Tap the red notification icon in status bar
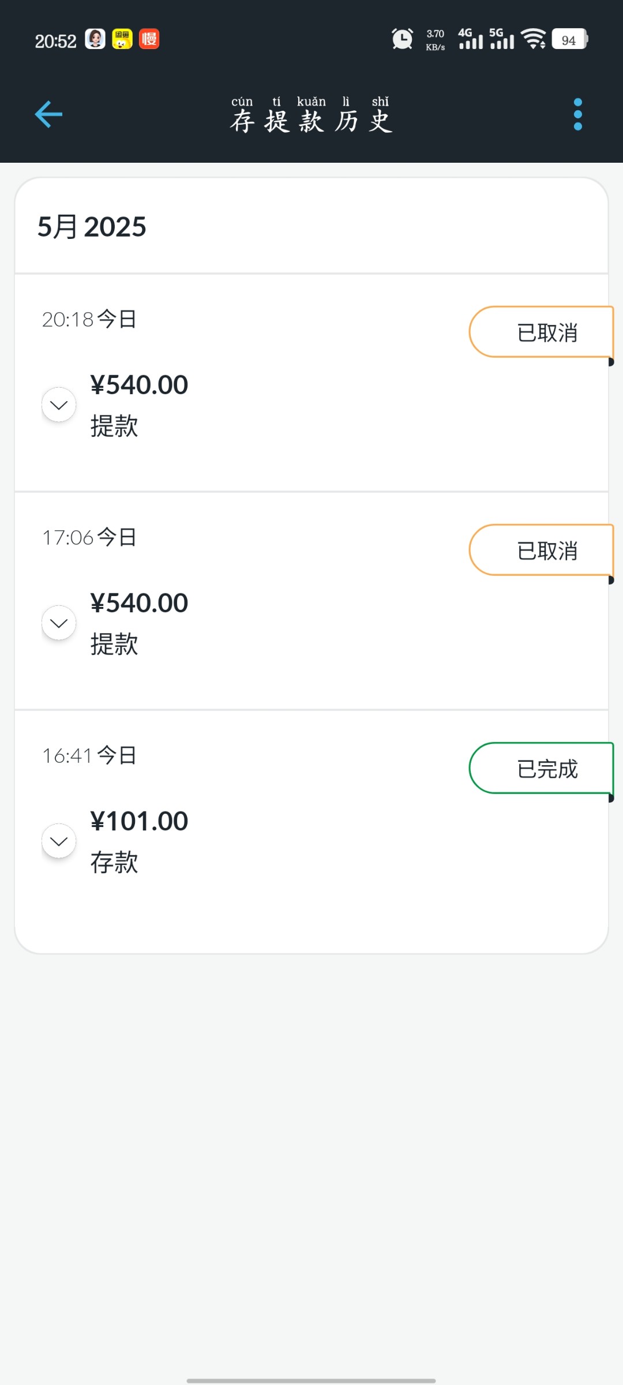Screen dimensions: 623x1385 click(149, 39)
